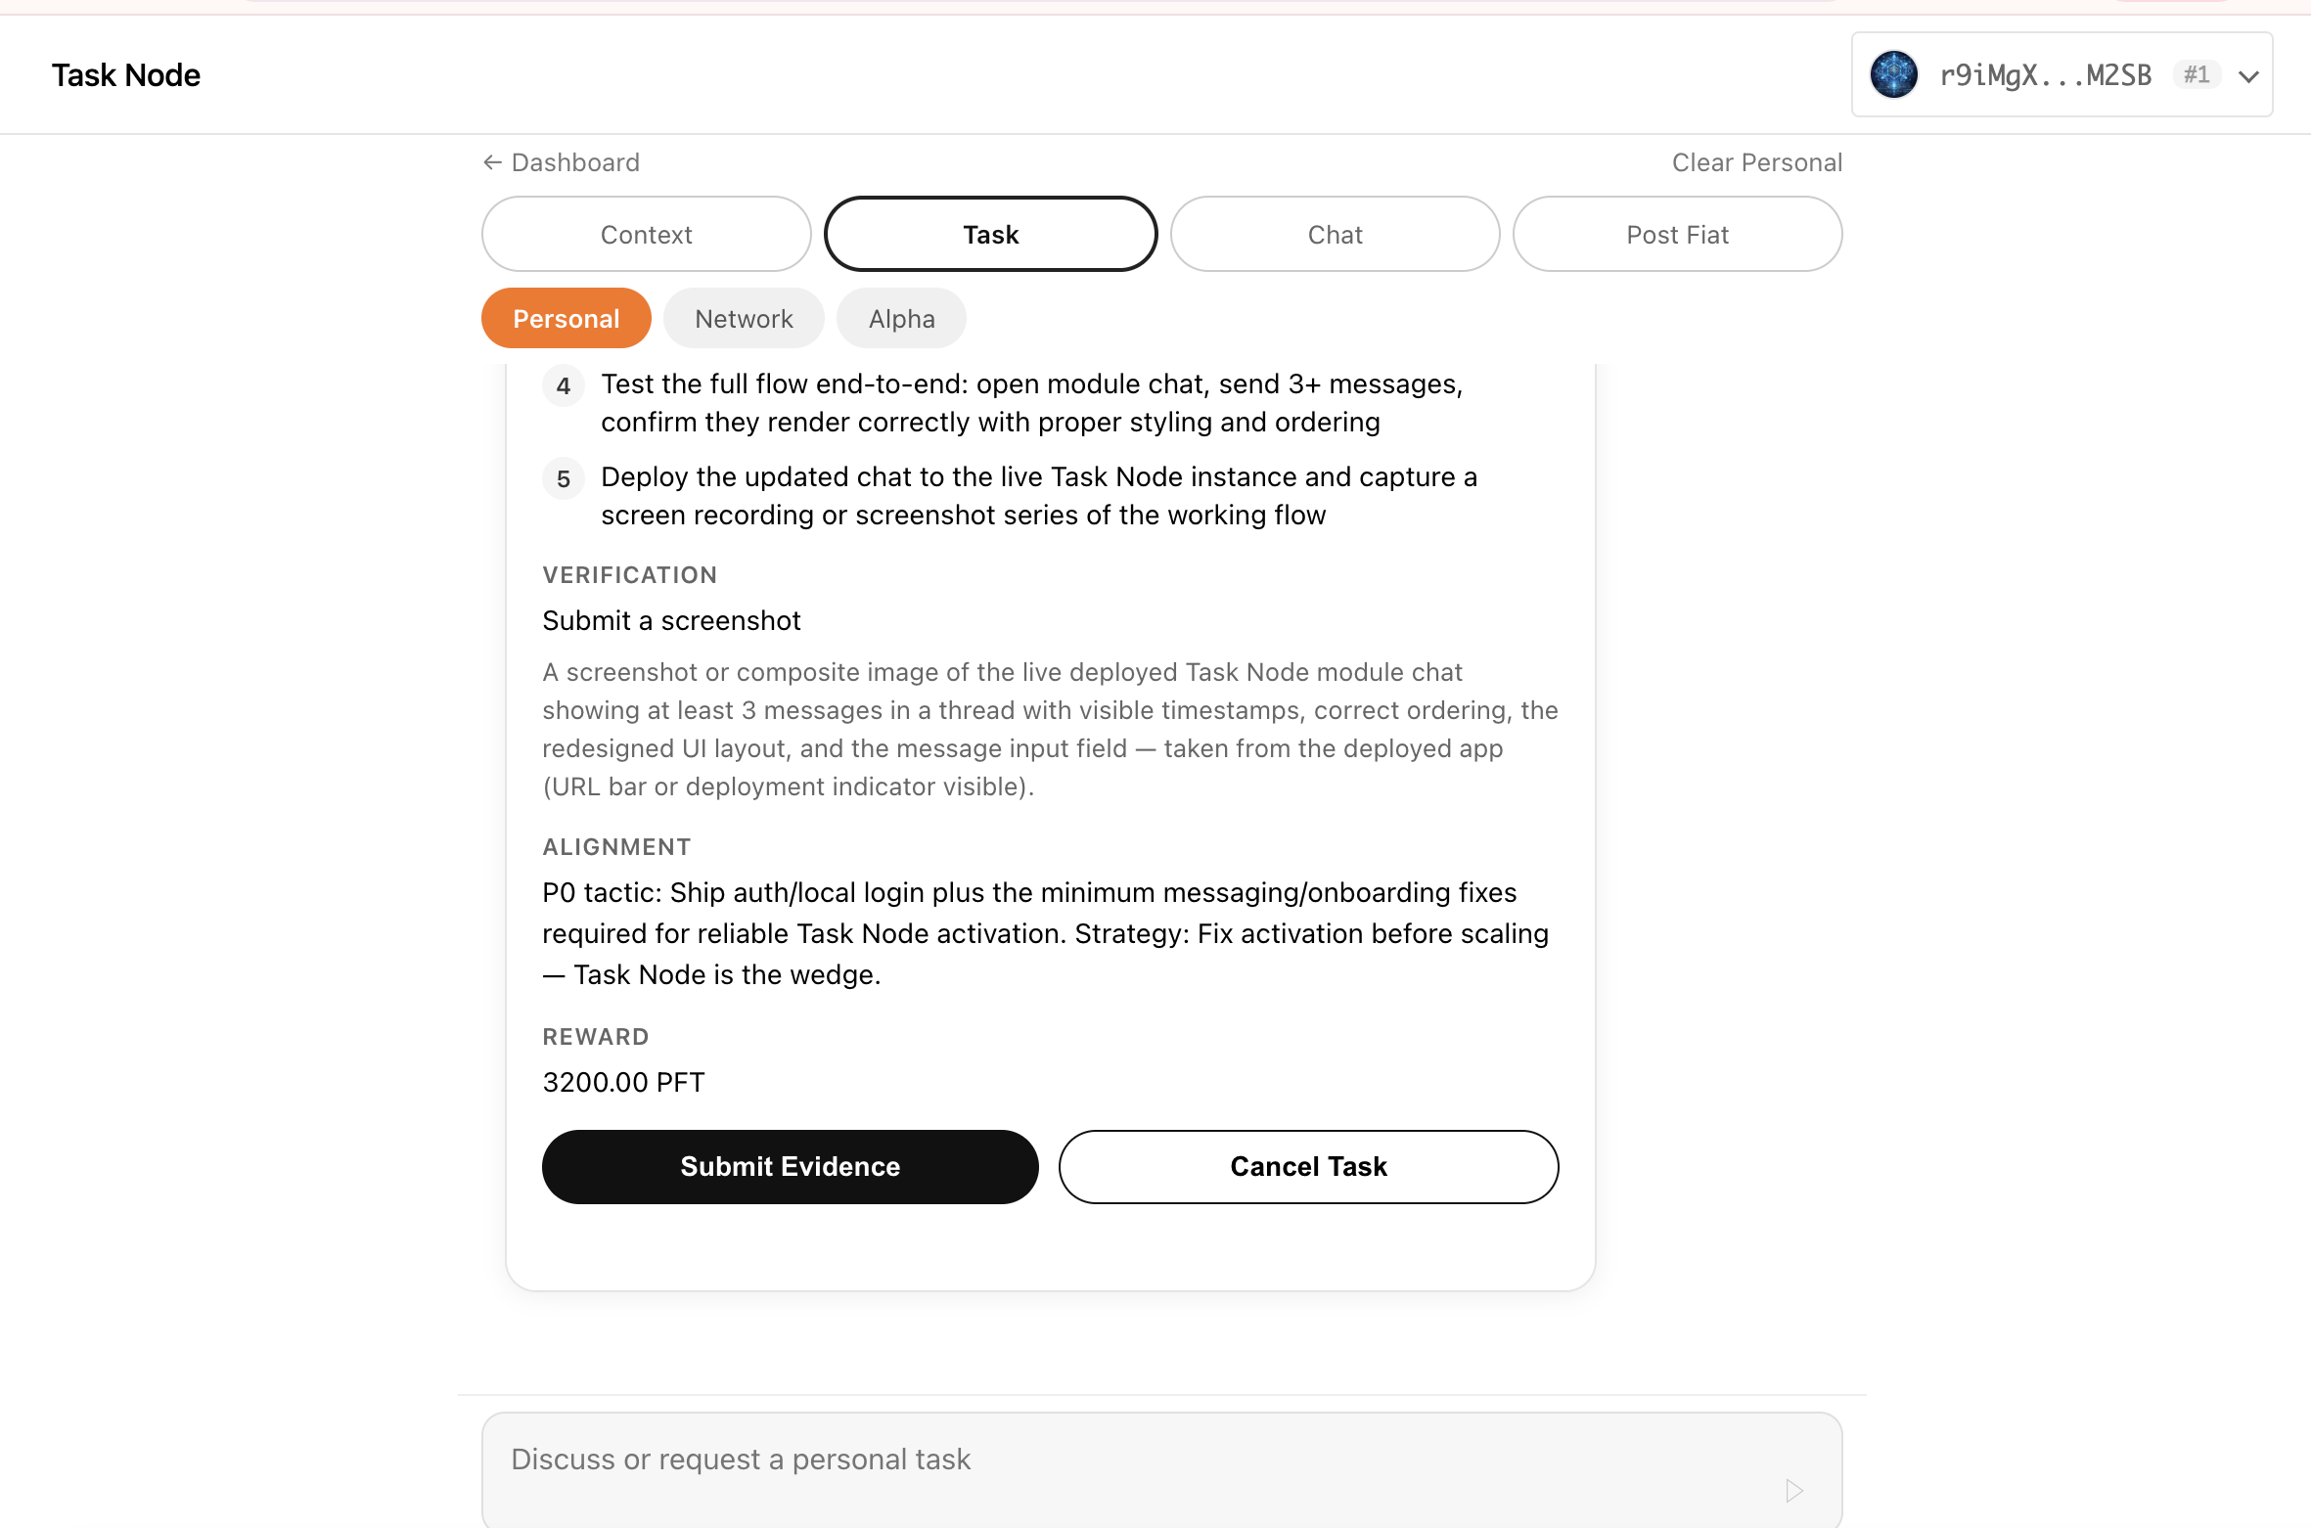Click the #1 account badge
2311x1528 pixels.
(x=2197, y=73)
